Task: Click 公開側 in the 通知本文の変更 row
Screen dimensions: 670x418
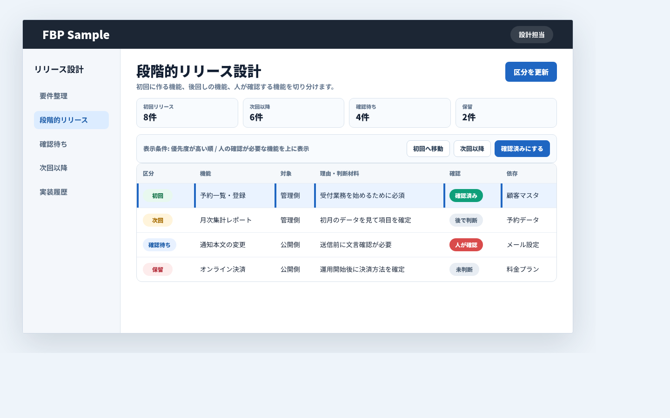Action: tap(290, 245)
